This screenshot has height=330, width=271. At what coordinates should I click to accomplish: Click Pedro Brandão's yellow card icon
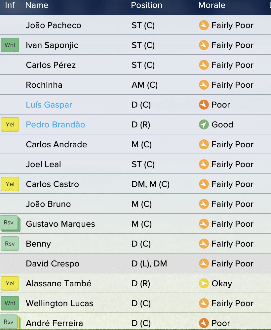(x=10, y=124)
